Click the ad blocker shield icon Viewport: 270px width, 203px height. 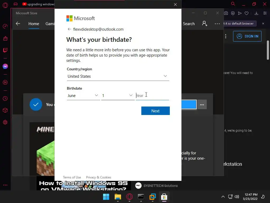tap(233, 13)
